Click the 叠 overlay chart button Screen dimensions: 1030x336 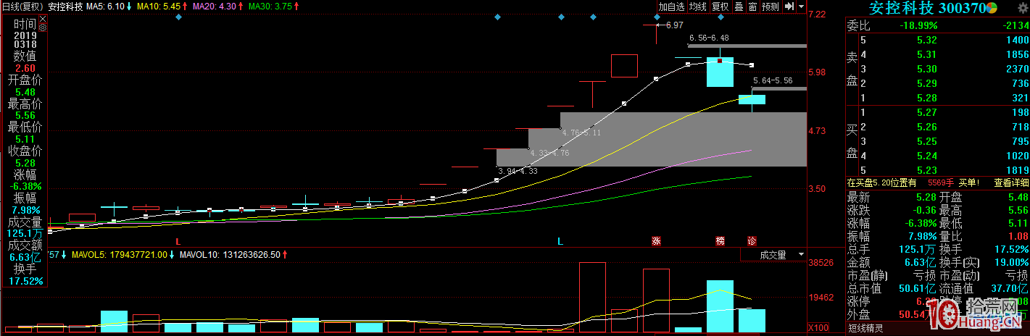739,7
